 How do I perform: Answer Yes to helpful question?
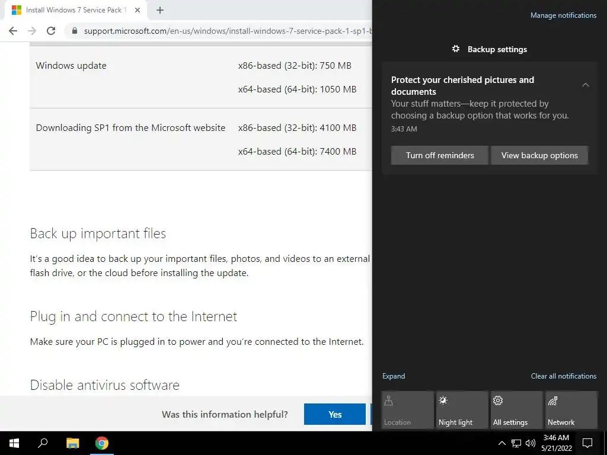tap(335, 414)
